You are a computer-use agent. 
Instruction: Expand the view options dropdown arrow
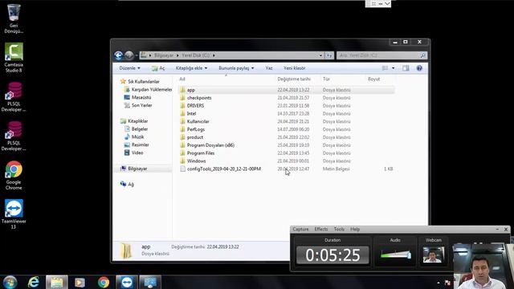click(394, 68)
